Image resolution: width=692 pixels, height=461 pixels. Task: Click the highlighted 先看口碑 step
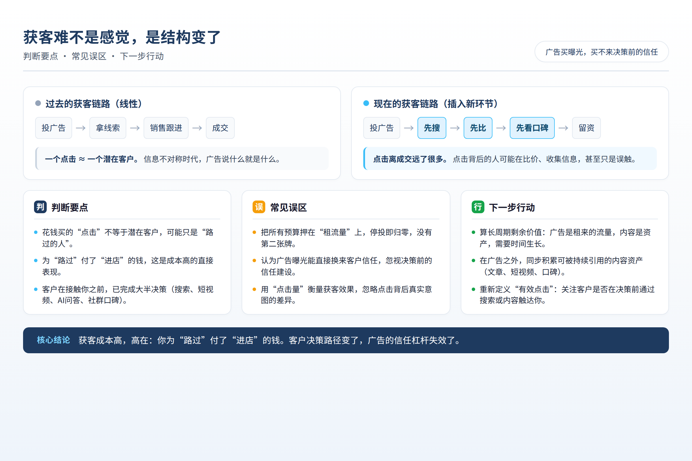point(532,128)
